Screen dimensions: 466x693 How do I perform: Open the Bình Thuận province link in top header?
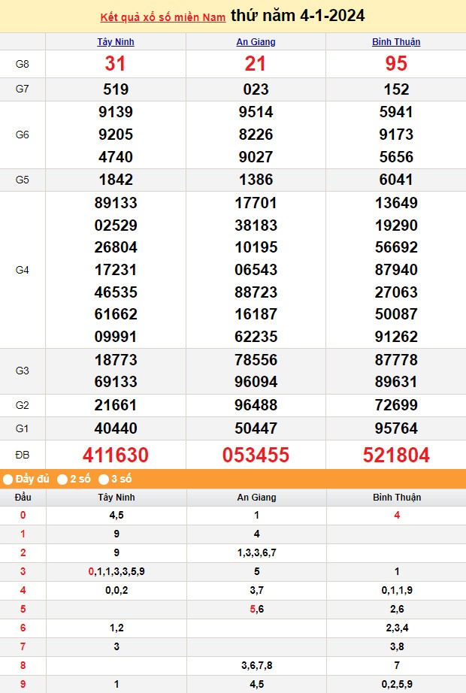[396, 42]
